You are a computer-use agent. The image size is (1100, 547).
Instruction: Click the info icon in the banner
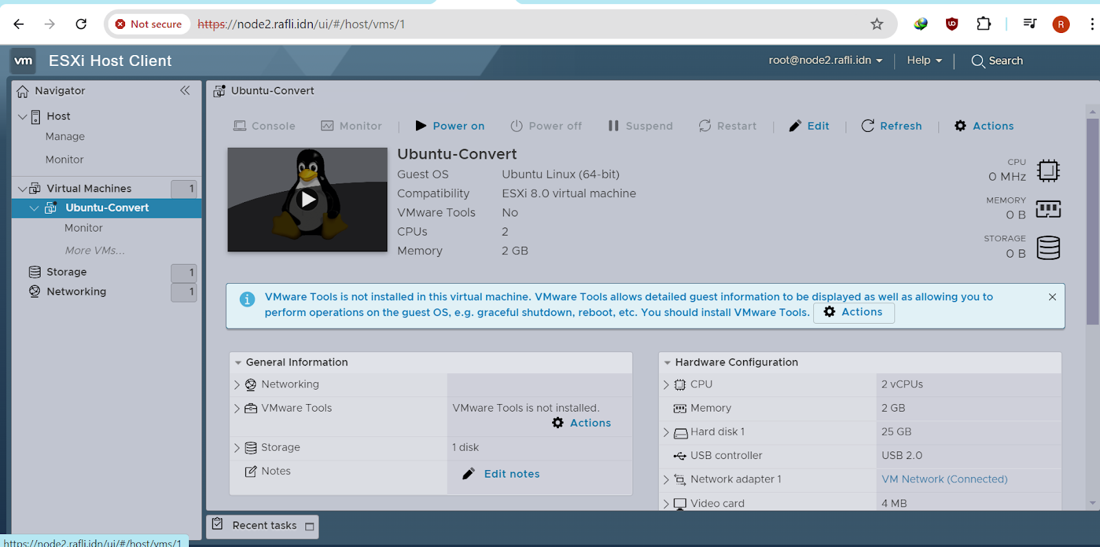pyautogui.click(x=247, y=300)
